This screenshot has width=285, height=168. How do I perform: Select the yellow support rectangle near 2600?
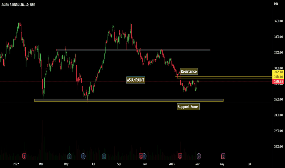click(129, 100)
